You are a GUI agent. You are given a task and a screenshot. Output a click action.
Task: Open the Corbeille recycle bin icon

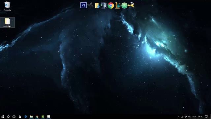[x=7, y=6]
